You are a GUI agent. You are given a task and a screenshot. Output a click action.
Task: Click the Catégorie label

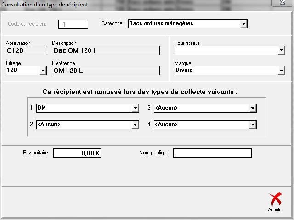tap(112, 23)
